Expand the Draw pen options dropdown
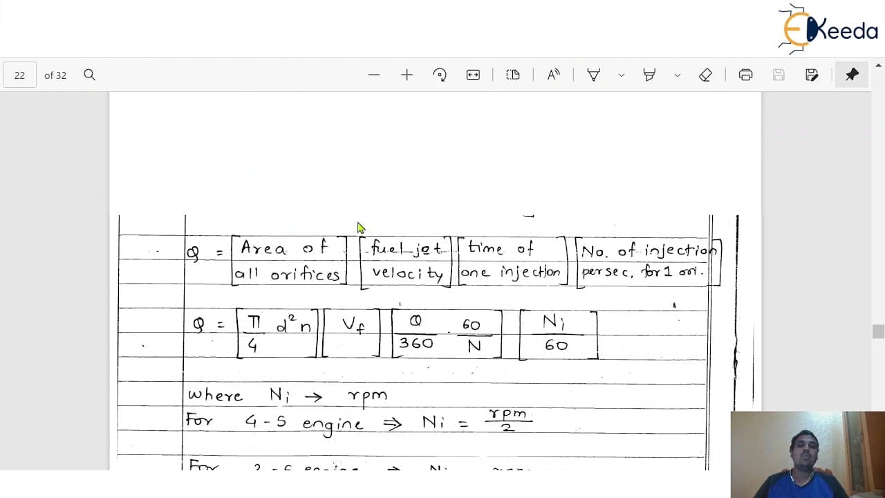 621,75
